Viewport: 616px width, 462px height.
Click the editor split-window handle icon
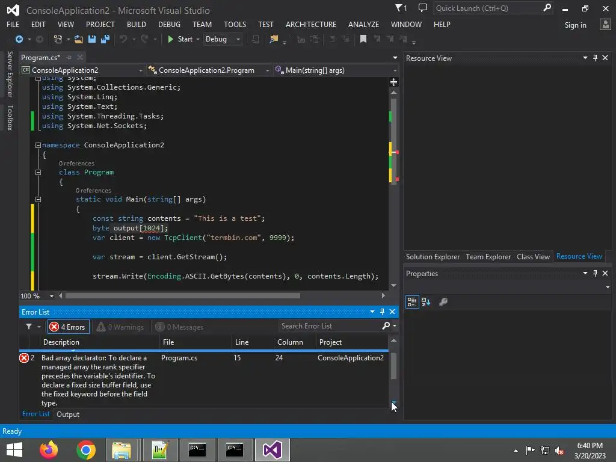(x=393, y=82)
